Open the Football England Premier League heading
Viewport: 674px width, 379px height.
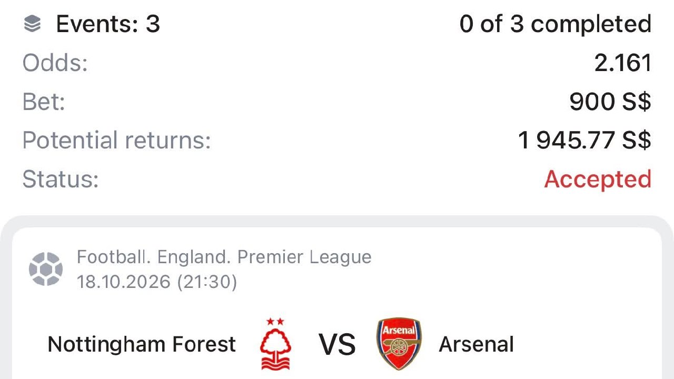224,257
